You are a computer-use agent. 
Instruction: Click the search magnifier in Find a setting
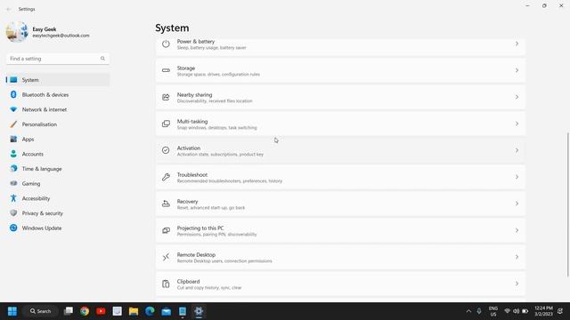[x=102, y=59]
